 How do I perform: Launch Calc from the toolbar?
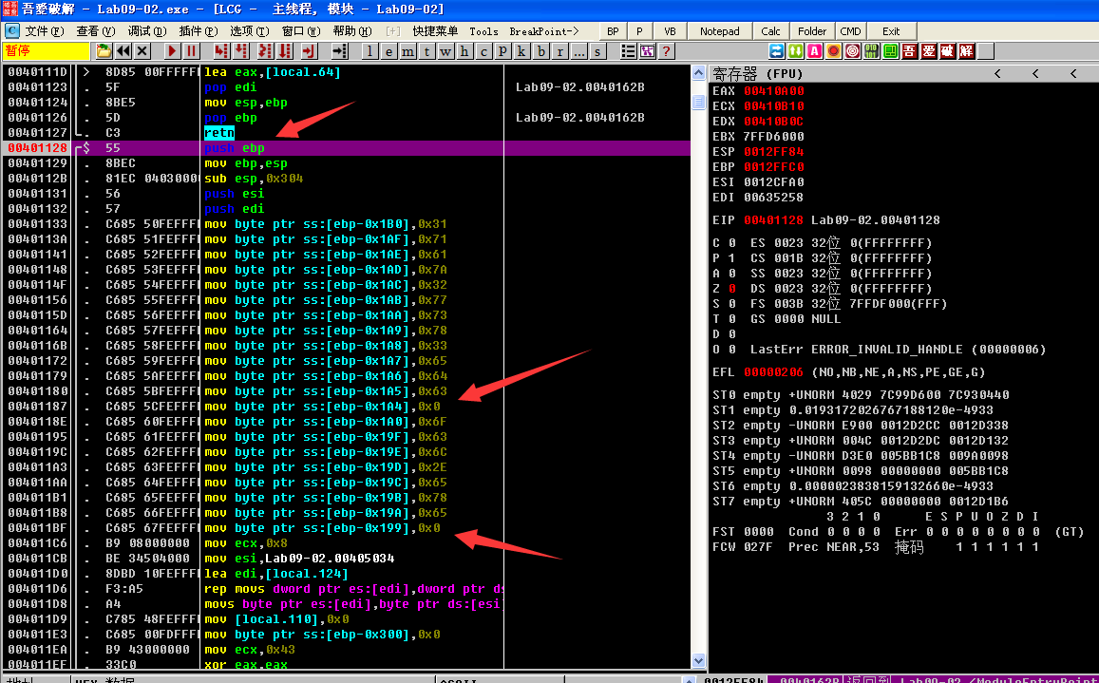tap(771, 30)
